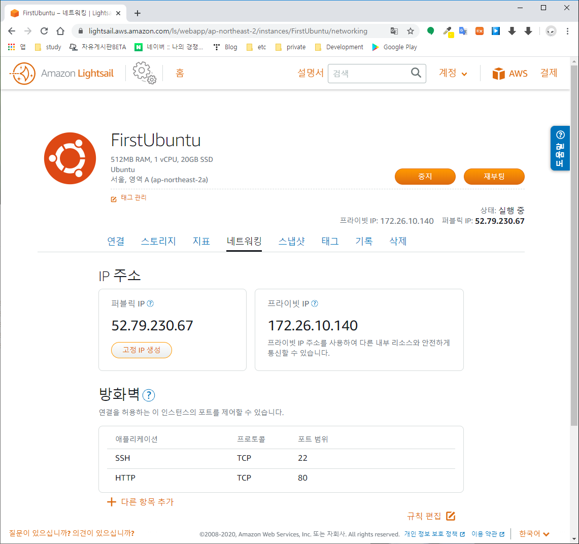
Task: Open the 네이버 bookmark
Action: pyautogui.click(x=169, y=47)
